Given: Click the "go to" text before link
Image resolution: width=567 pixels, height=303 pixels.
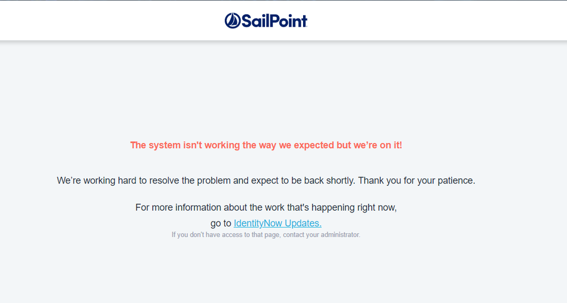Looking at the screenshot, I should [221, 223].
